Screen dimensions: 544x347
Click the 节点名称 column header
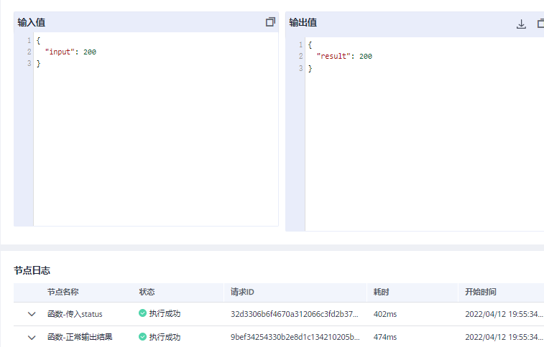tap(63, 292)
